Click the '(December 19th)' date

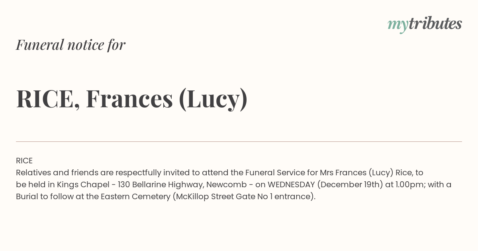click(x=350, y=185)
